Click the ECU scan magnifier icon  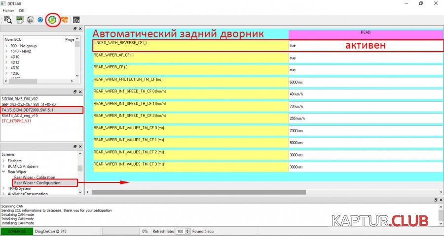pos(8,20)
